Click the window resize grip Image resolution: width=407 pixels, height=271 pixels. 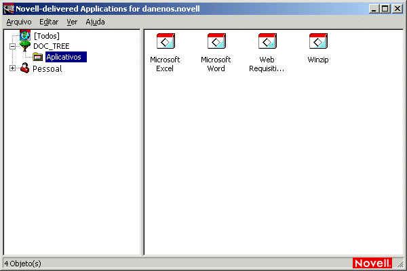pos(400,264)
